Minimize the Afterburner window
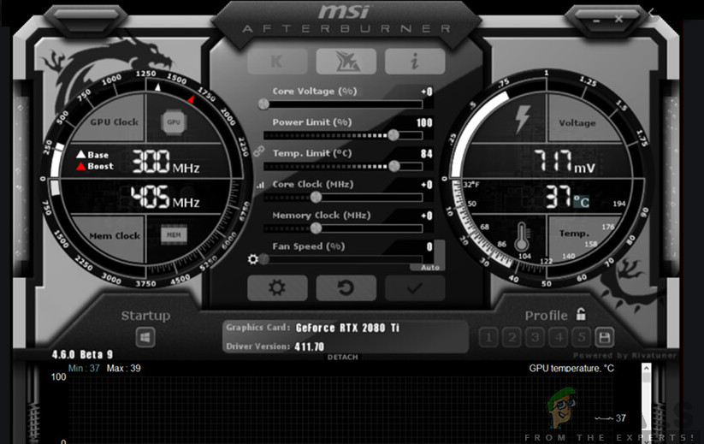This screenshot has height=444, width=704. [596, 21]
